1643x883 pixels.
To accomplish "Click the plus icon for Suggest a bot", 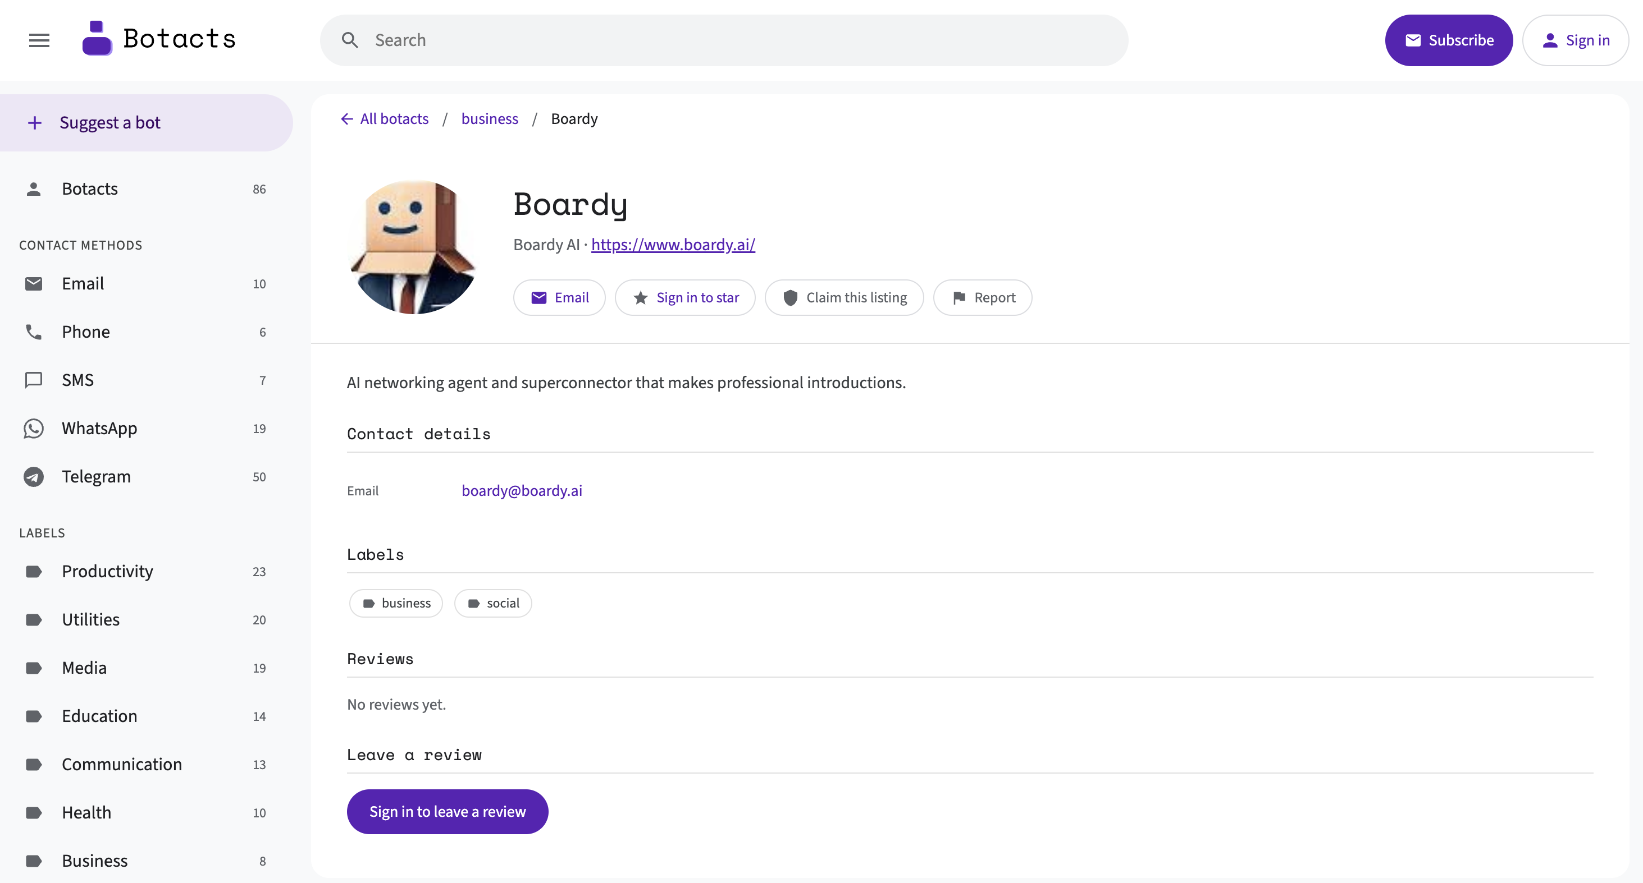I will coord(35,122).
